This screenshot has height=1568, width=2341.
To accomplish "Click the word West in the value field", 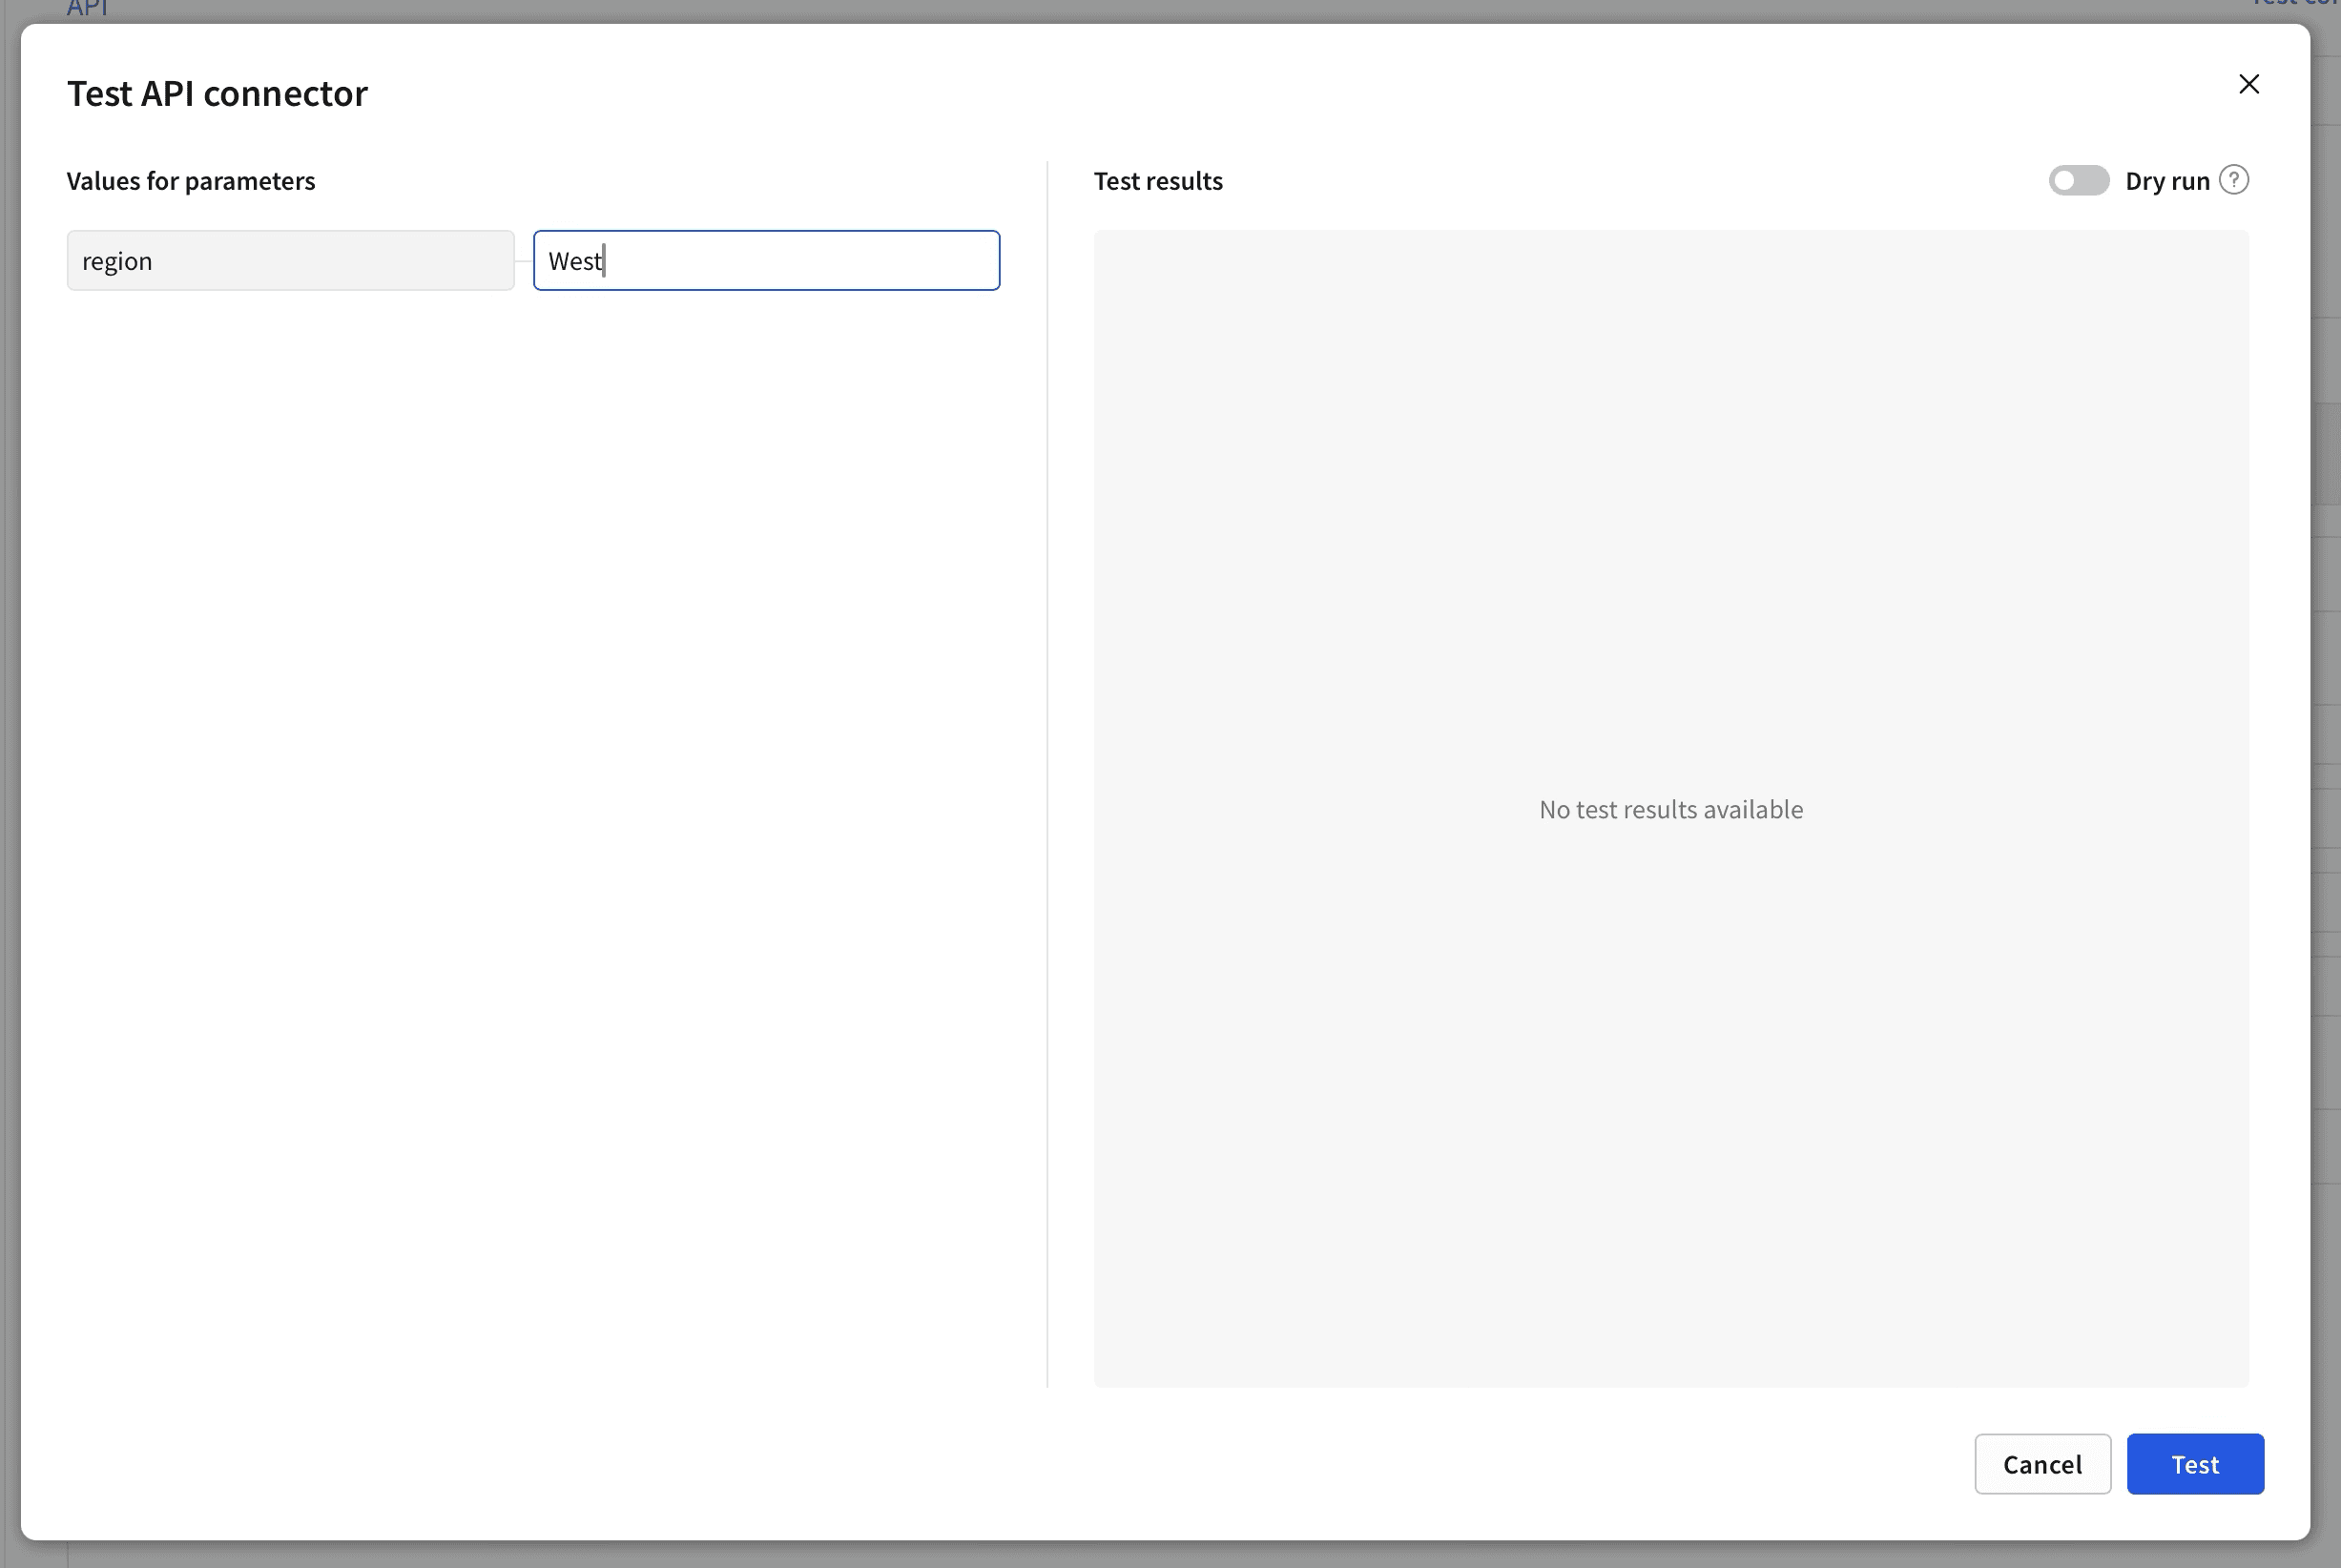I will 574,261.
